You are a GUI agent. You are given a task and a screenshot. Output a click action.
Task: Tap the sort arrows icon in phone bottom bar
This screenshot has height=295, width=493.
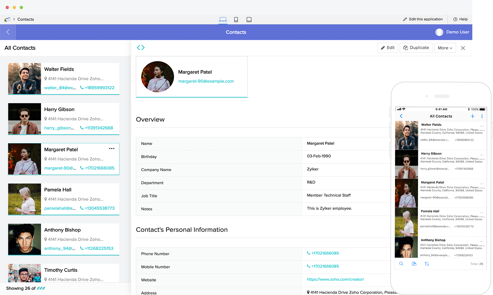pos(427,264)
